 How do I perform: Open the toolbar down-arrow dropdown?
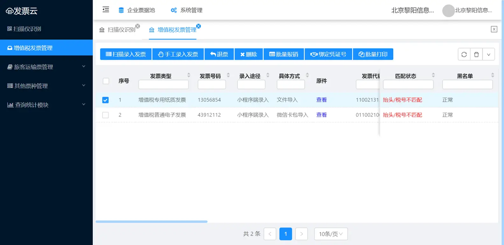pyautogui.click(x=488, y=54)
